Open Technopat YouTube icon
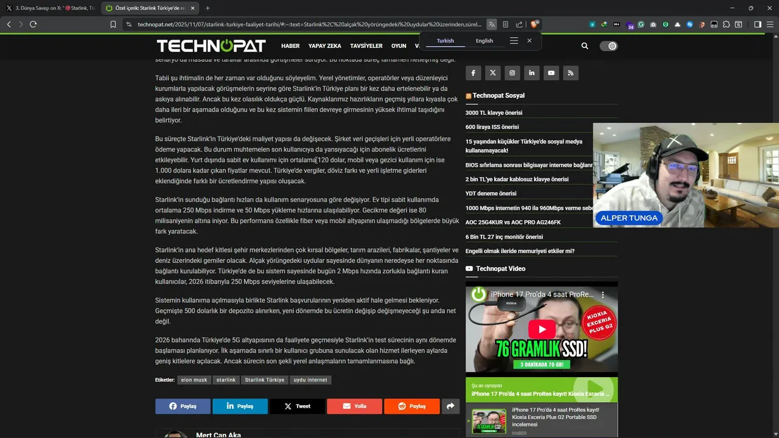The width and height of the screenshot is (779, 438). (551, 73)
